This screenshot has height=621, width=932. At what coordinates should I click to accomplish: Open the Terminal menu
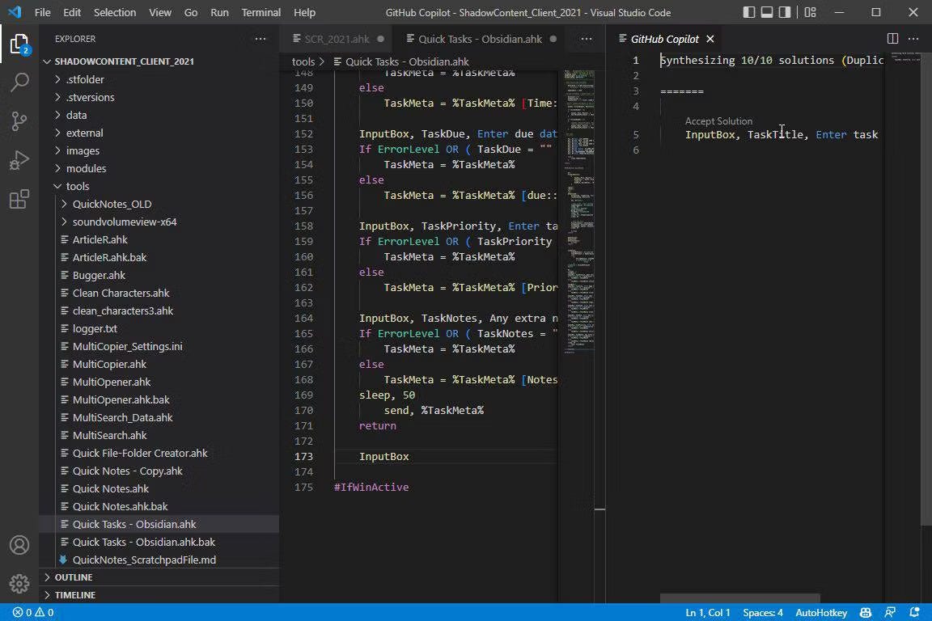261,12
